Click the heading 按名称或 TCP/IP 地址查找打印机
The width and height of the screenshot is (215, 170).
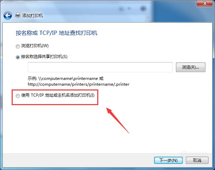point(56,33)
